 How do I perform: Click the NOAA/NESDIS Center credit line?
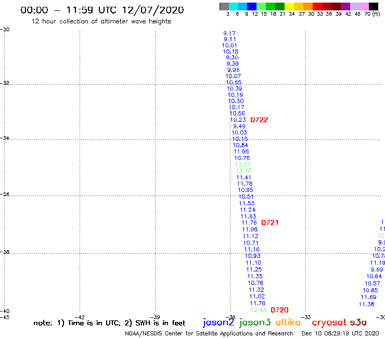point(209,333)
